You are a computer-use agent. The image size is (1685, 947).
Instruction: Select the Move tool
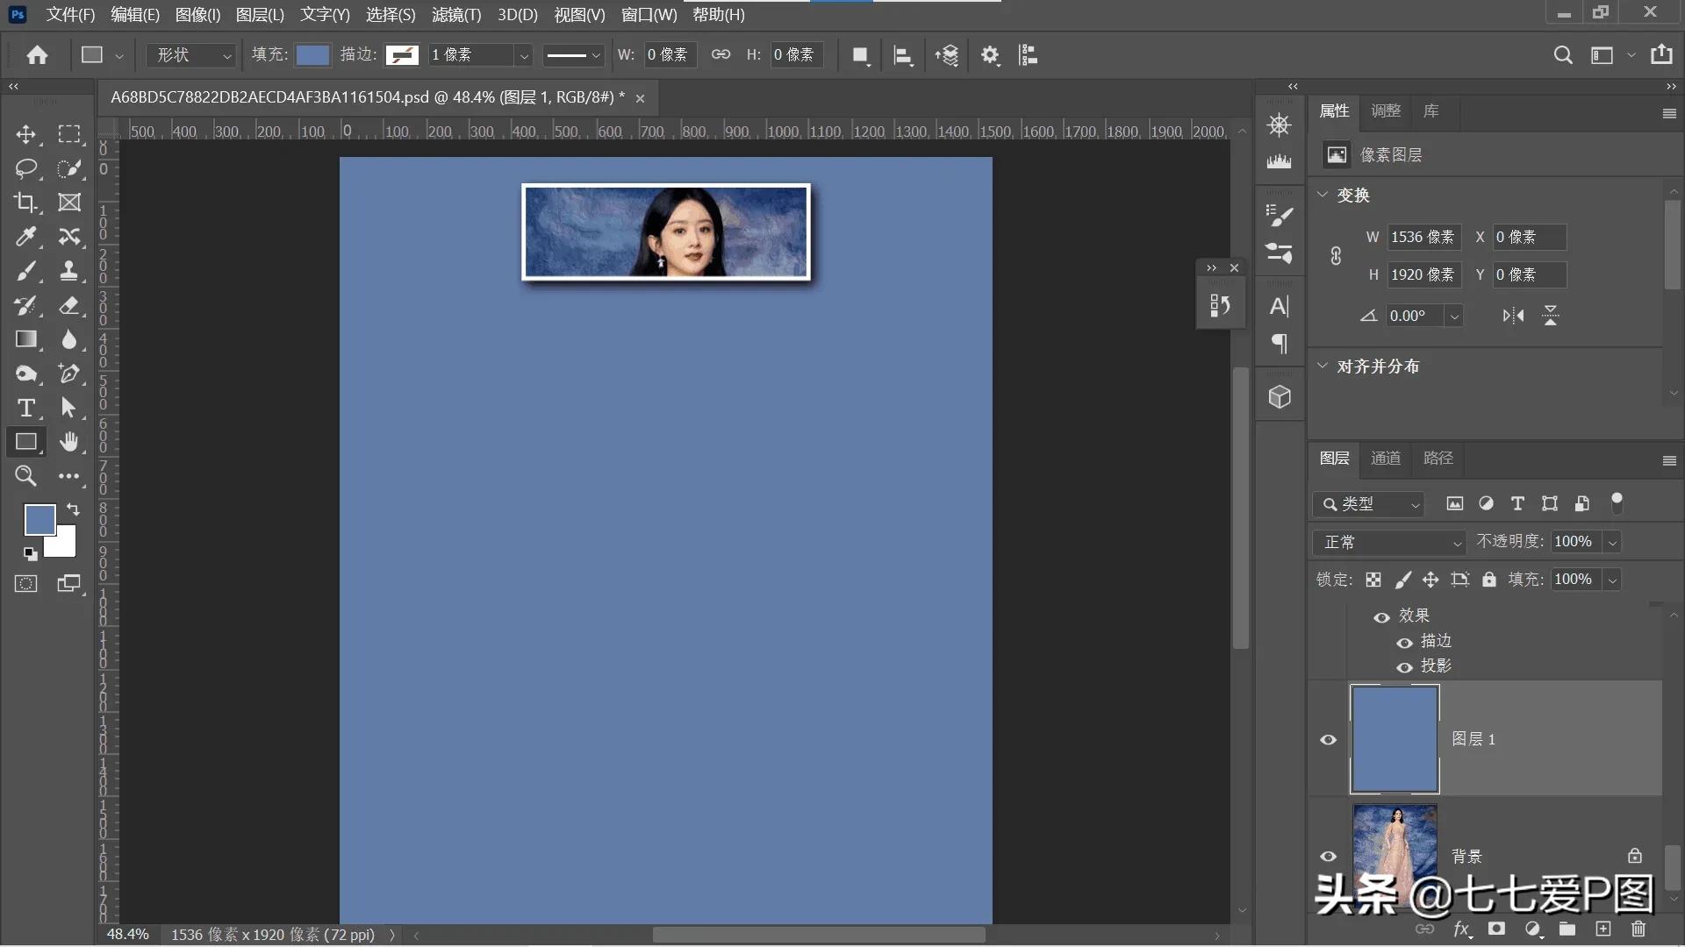point(25,134)
